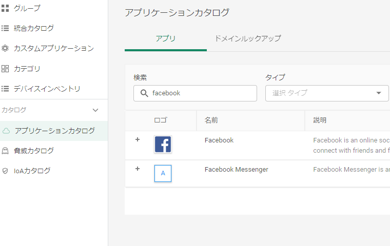Viewport: 390px width, 246px height.
Task: Click the ロゴ column header
Action: point(161,120)
